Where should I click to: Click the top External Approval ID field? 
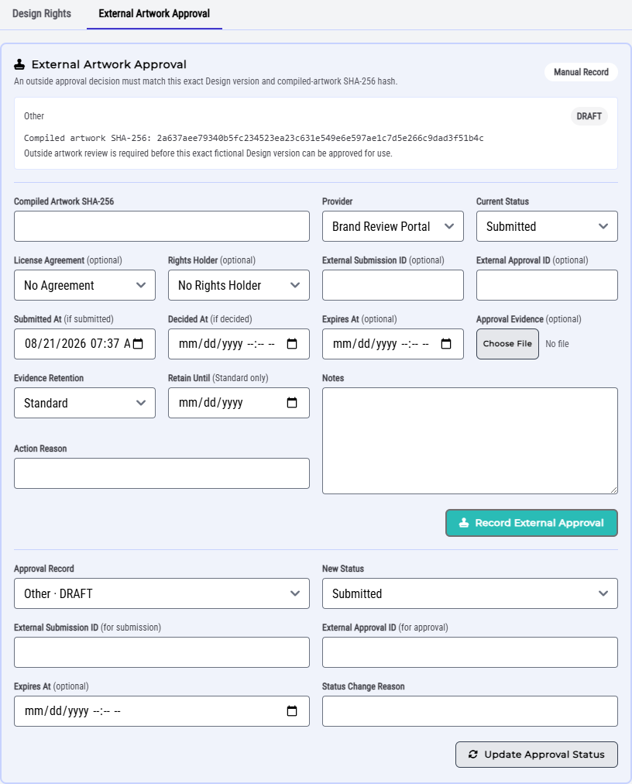[547, 285]
